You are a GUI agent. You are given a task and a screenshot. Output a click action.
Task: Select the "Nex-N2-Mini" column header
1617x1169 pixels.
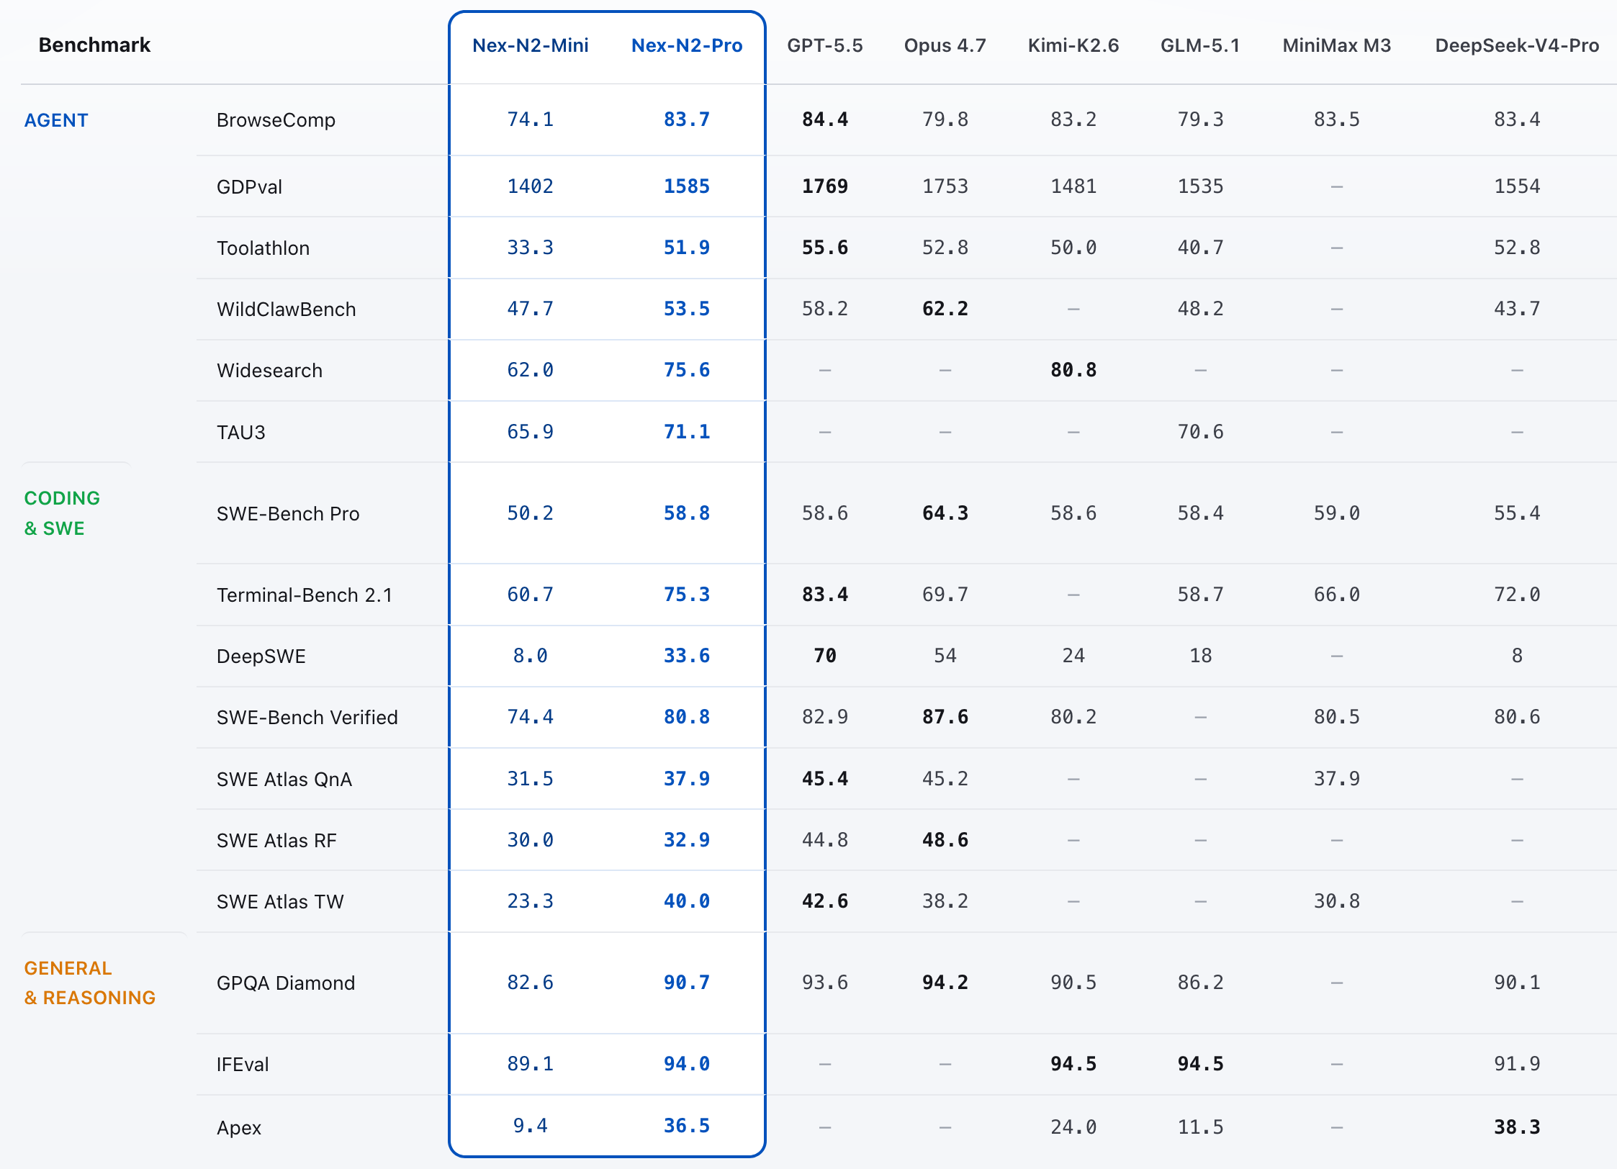coord(531,45)
